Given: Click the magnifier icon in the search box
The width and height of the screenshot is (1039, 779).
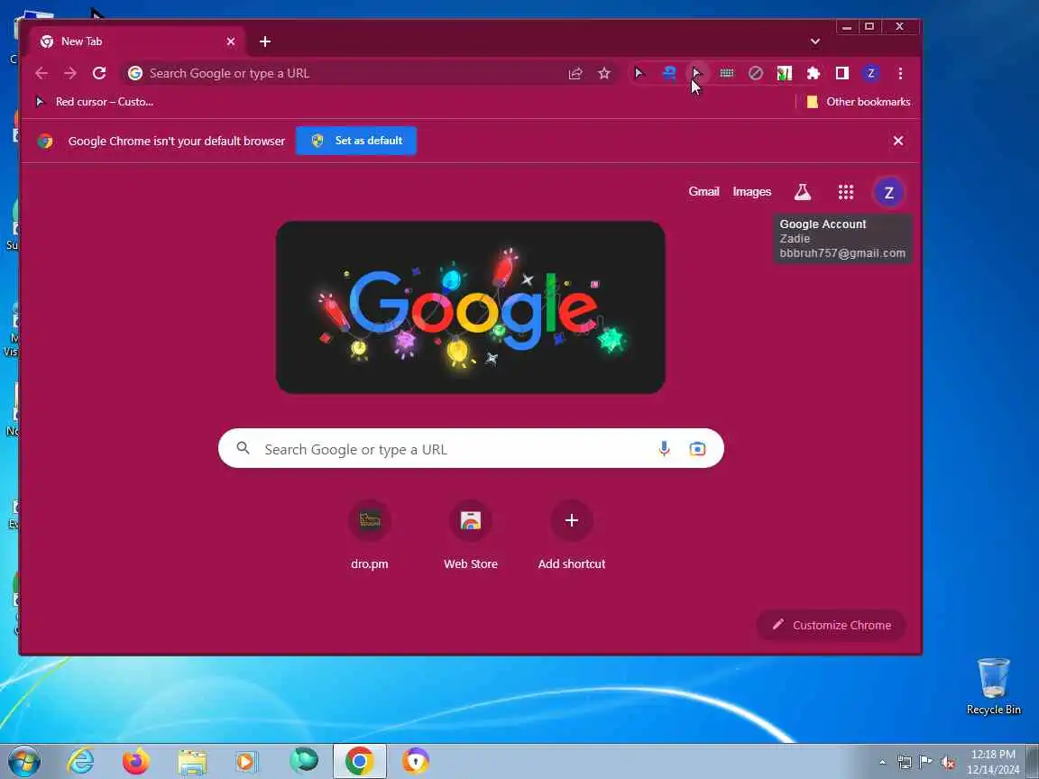Looking at the screenshot, I should pos(244,448).
